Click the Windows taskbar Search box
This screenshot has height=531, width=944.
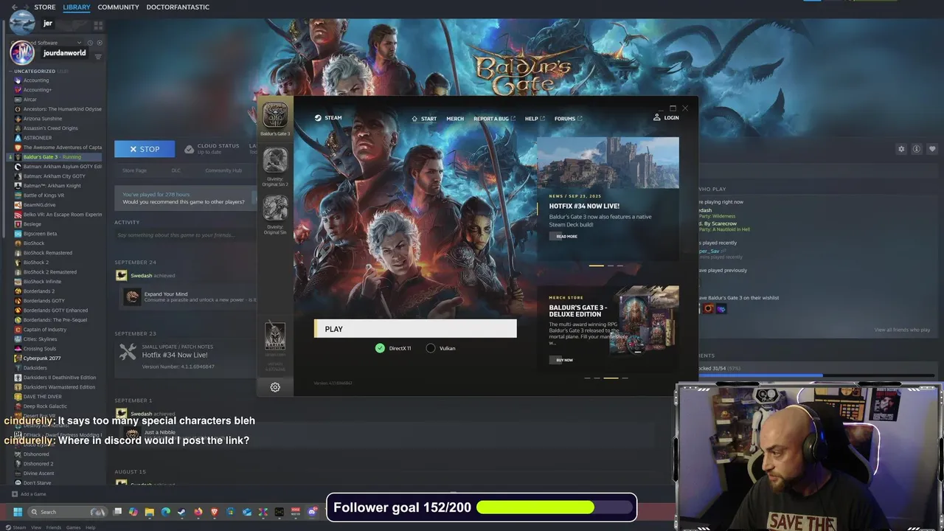coord(67,512)
